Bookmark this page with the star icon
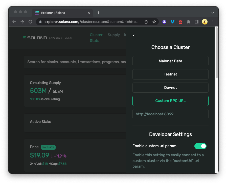Screen dimensions: 227x184 click(154, 22)
